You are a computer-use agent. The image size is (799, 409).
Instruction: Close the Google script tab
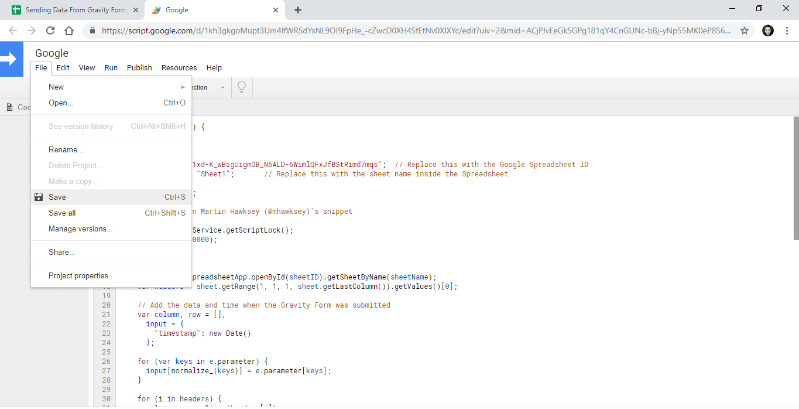coord(276,10)
